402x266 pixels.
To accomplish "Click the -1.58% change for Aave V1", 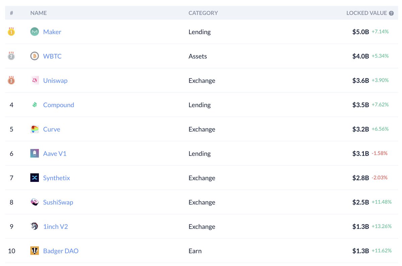I will (x=380, y=153).
